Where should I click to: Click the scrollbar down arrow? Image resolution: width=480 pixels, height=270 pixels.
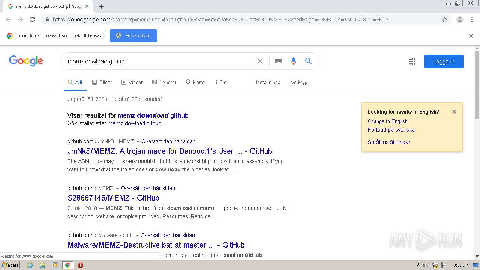pyautogui.click(x=477, y=256)
